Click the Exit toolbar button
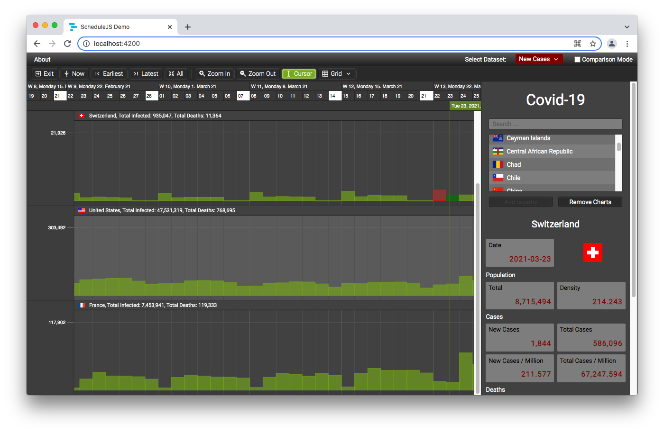 click(x=45, y=73)
